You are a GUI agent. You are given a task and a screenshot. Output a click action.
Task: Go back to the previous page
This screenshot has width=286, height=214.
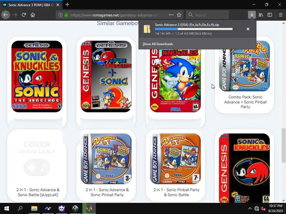6,15
